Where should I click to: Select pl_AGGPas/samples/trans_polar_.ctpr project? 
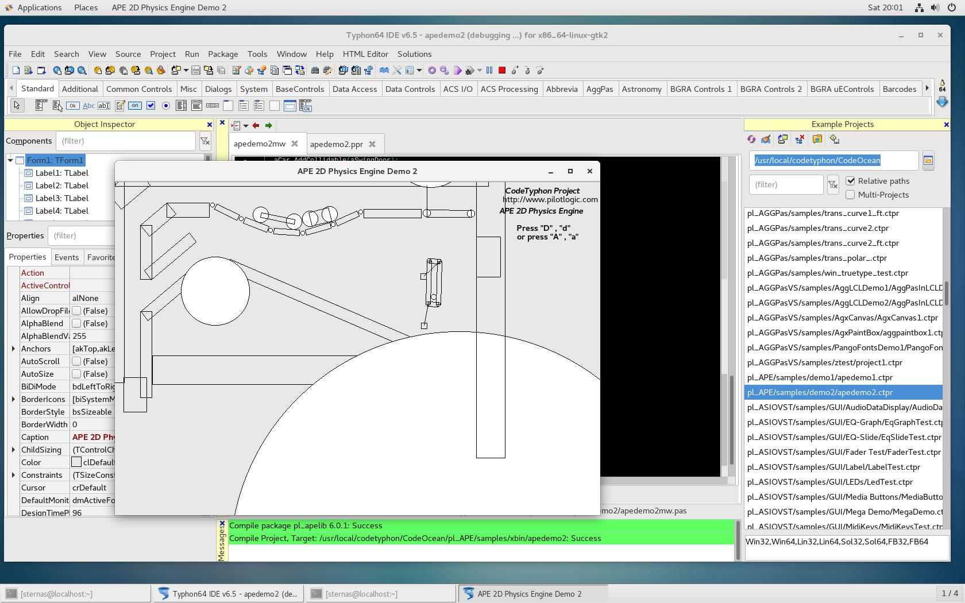pyautogui.click(x=843, y=258)
